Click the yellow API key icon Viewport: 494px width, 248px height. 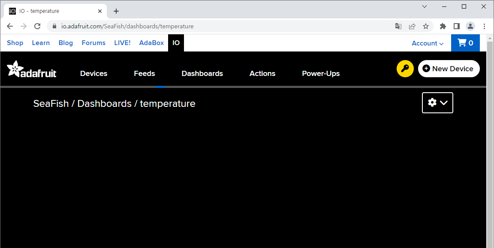click(x=405, y=68)
